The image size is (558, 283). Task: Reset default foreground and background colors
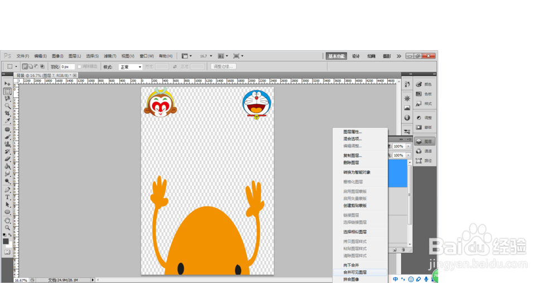point(4,235)
